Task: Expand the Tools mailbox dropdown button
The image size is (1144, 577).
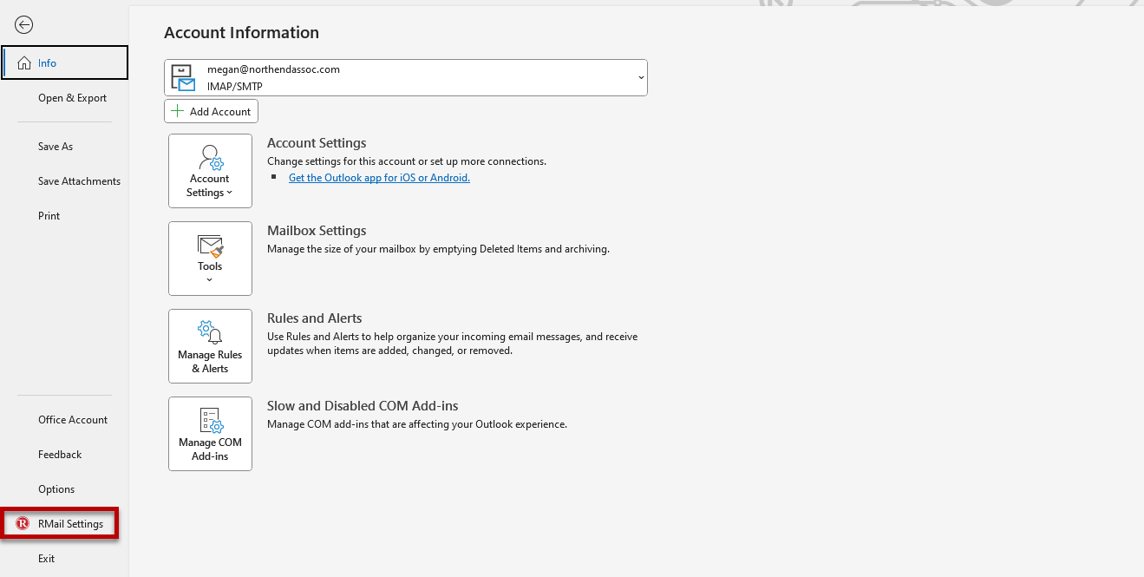Action: [210, 259]
